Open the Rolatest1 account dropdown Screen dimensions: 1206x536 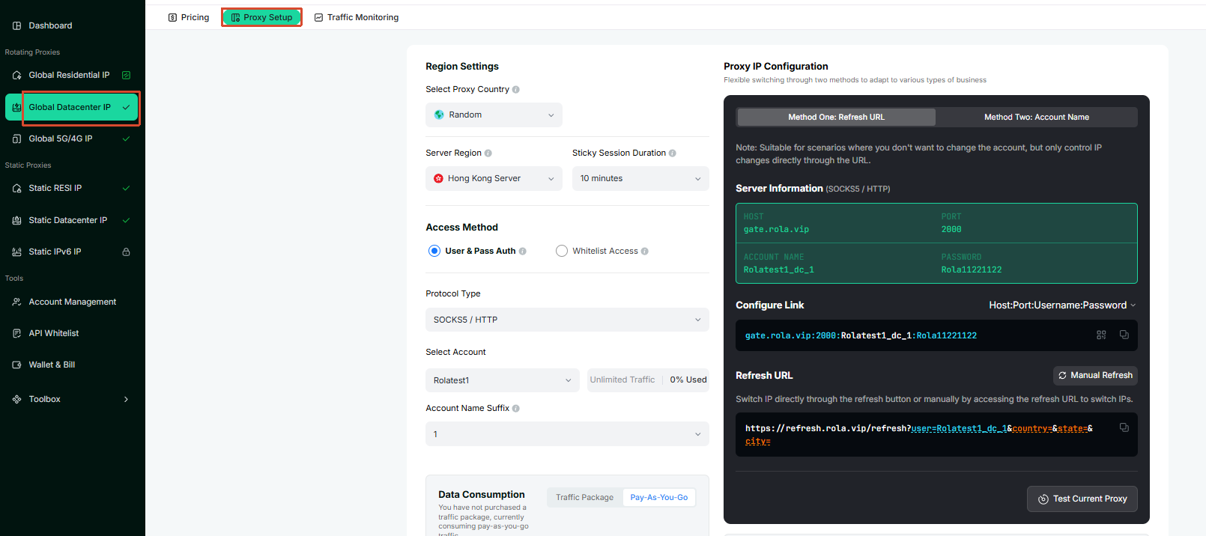point(503,380)
